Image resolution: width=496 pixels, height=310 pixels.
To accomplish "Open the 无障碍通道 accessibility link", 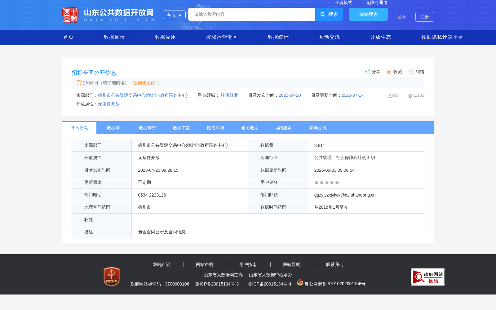I will click(377, 3).
